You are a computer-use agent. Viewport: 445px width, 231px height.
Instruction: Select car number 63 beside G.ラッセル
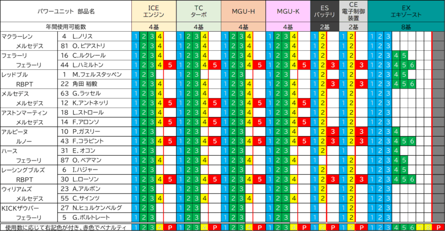(65, 93)
